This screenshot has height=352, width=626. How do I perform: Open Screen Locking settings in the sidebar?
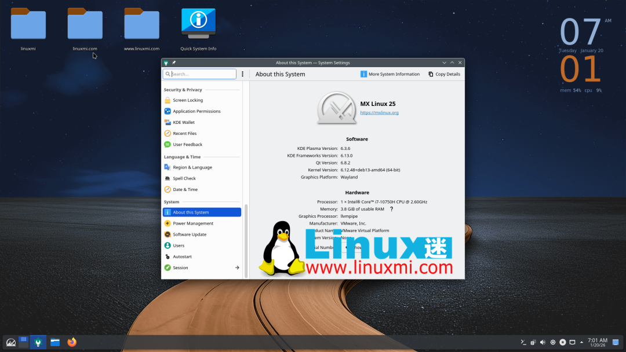188,100
